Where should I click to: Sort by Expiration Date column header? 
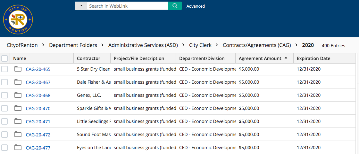pyautogui.click(x=313, y=58)
